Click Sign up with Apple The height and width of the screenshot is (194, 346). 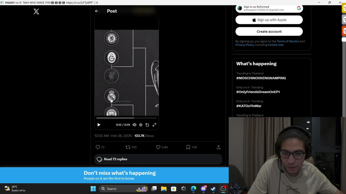coord(269,20)
